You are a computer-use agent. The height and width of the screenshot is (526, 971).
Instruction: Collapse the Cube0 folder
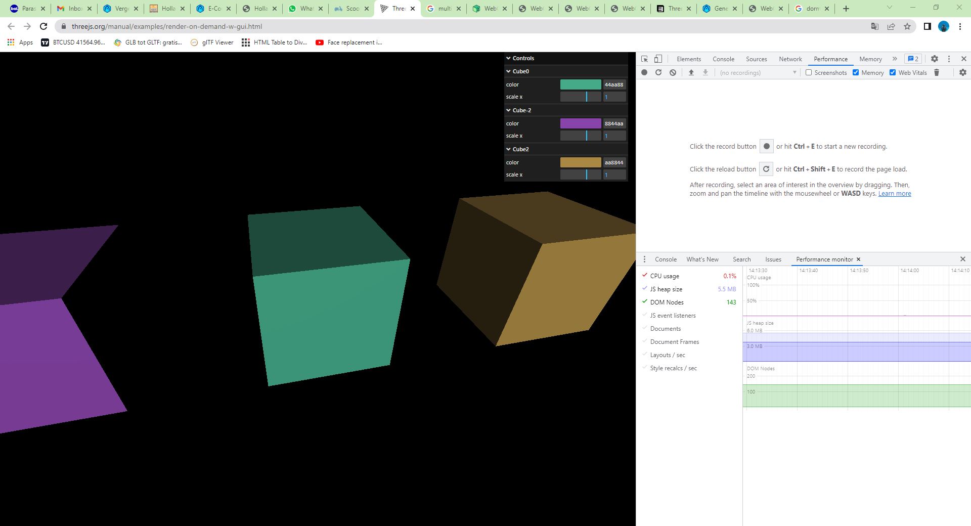pos(566,71)
